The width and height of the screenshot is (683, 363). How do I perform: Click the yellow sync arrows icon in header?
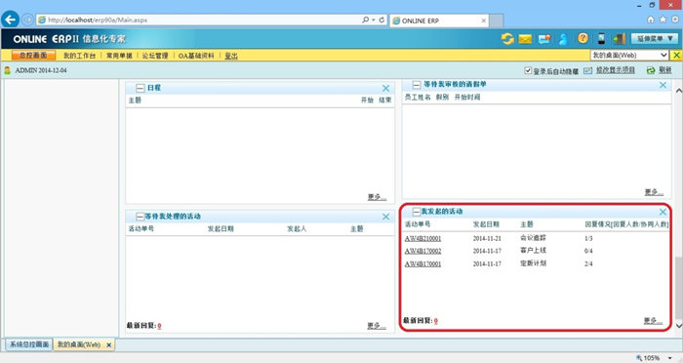[x=507, y=39]
